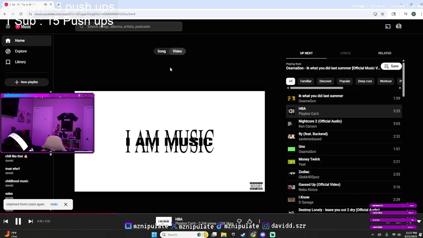The width and height of the screenshot is (423, 238).
Task: Select the Discover filter chip
Action: coord(326,81)
